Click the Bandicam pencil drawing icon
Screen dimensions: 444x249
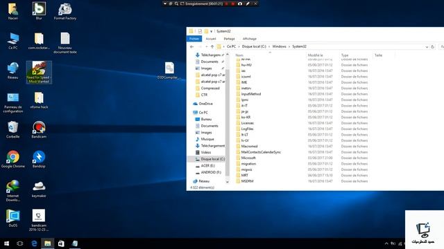pos(248,3)
